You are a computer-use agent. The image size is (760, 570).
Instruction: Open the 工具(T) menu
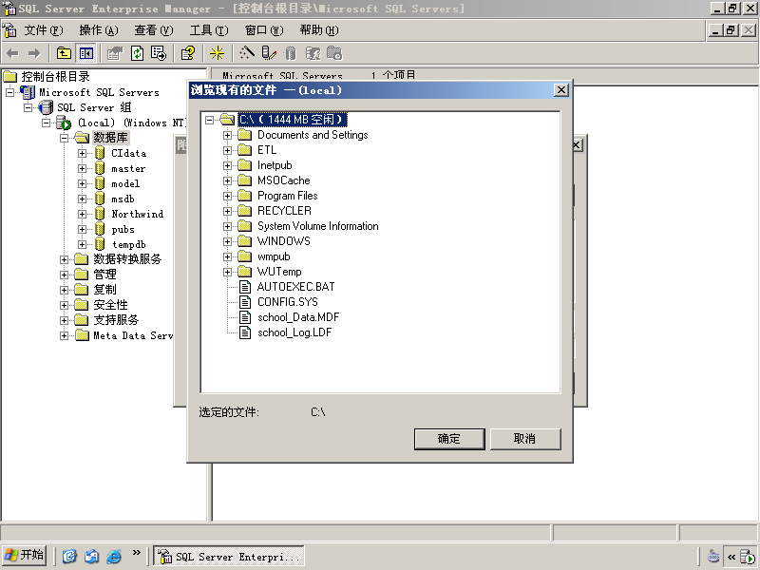209,30
